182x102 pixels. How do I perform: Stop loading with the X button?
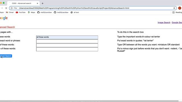6,8
